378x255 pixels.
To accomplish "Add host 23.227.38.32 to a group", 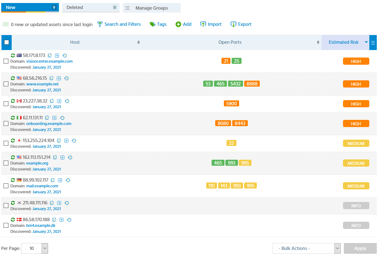I will pos(59,101).
